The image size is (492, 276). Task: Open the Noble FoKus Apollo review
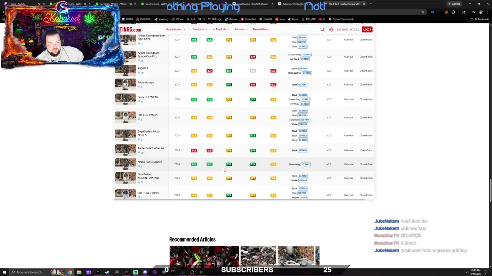(x=150, y=162)
